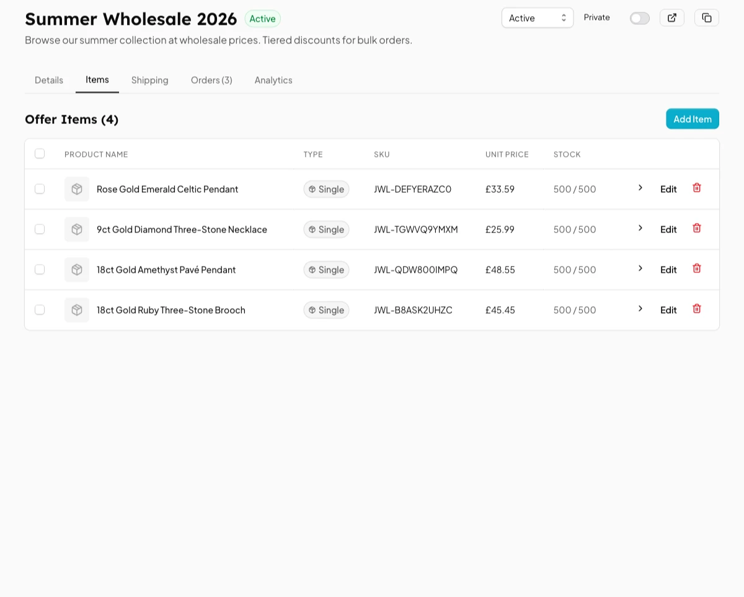Click 18ct Gold Amethyst Pendant package icon

(x=77, y=270)
